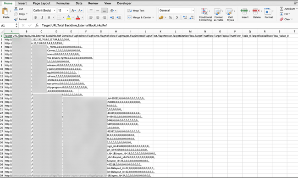This screenshot has width=298, height=178.
Task: Toggle italic formatting
Action: 42,17
